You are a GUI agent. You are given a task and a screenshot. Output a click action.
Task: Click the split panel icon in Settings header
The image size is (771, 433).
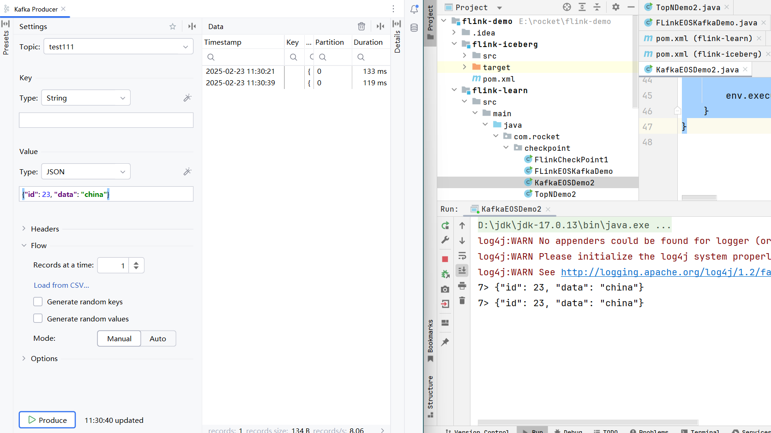(x=192, y=26)
